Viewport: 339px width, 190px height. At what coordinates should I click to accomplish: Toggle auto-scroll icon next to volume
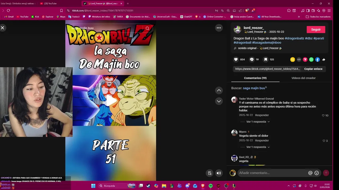pos(210,173)
